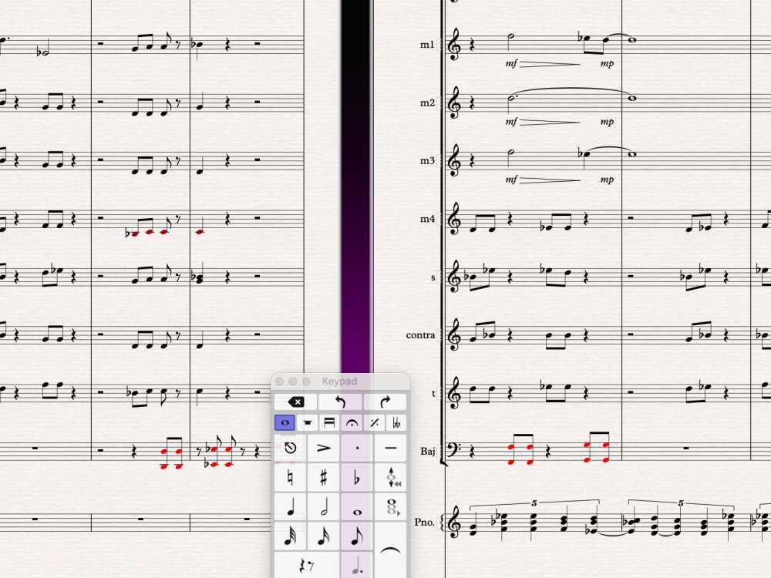771x578 pixels.
Task: Select the mf dynamic under m3 staff
Action: [511, 180]
